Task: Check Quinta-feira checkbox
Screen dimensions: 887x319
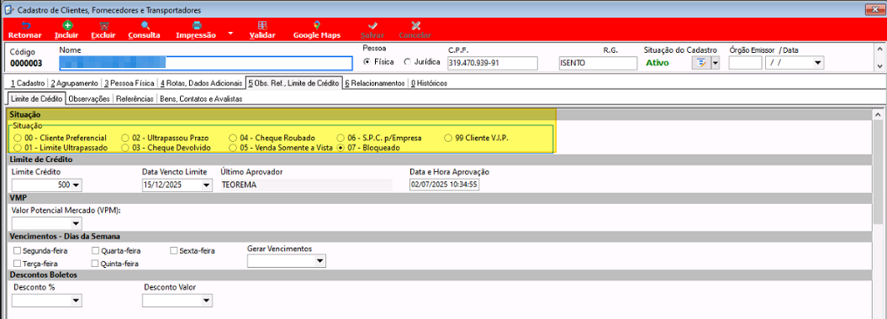Action: tap(96, 264)
